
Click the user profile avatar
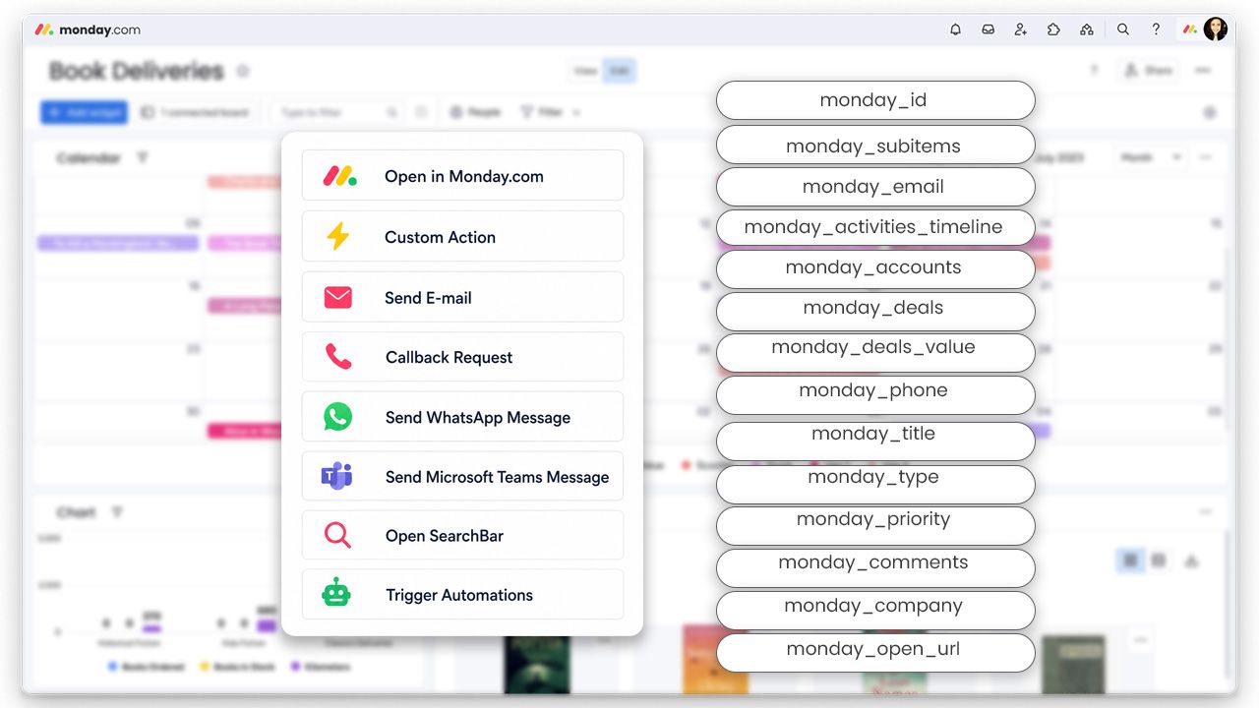(1216, 29)
